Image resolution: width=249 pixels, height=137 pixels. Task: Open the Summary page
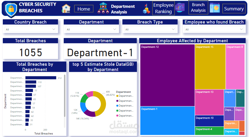coord(234,9)
